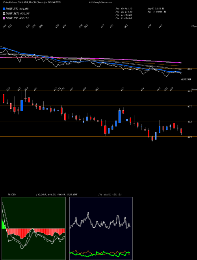Screen dimensions: 197x260
Task: Click the MACD: panel heading
Action: (12, 195)
